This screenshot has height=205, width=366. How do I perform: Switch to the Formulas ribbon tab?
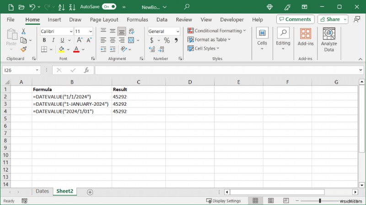click(x=137, y=20)
